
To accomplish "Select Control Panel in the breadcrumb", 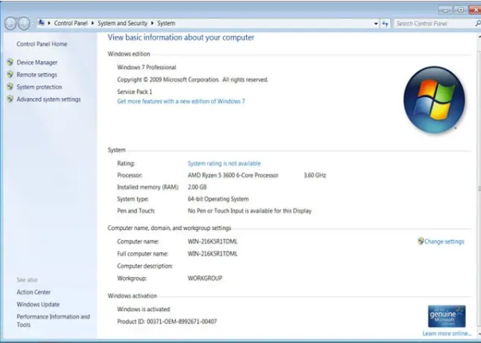I will point(71,23).
